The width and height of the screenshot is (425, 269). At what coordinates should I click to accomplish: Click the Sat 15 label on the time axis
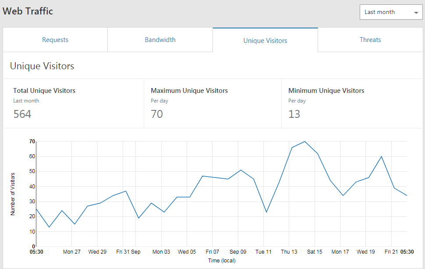click(x=314, y=252)
